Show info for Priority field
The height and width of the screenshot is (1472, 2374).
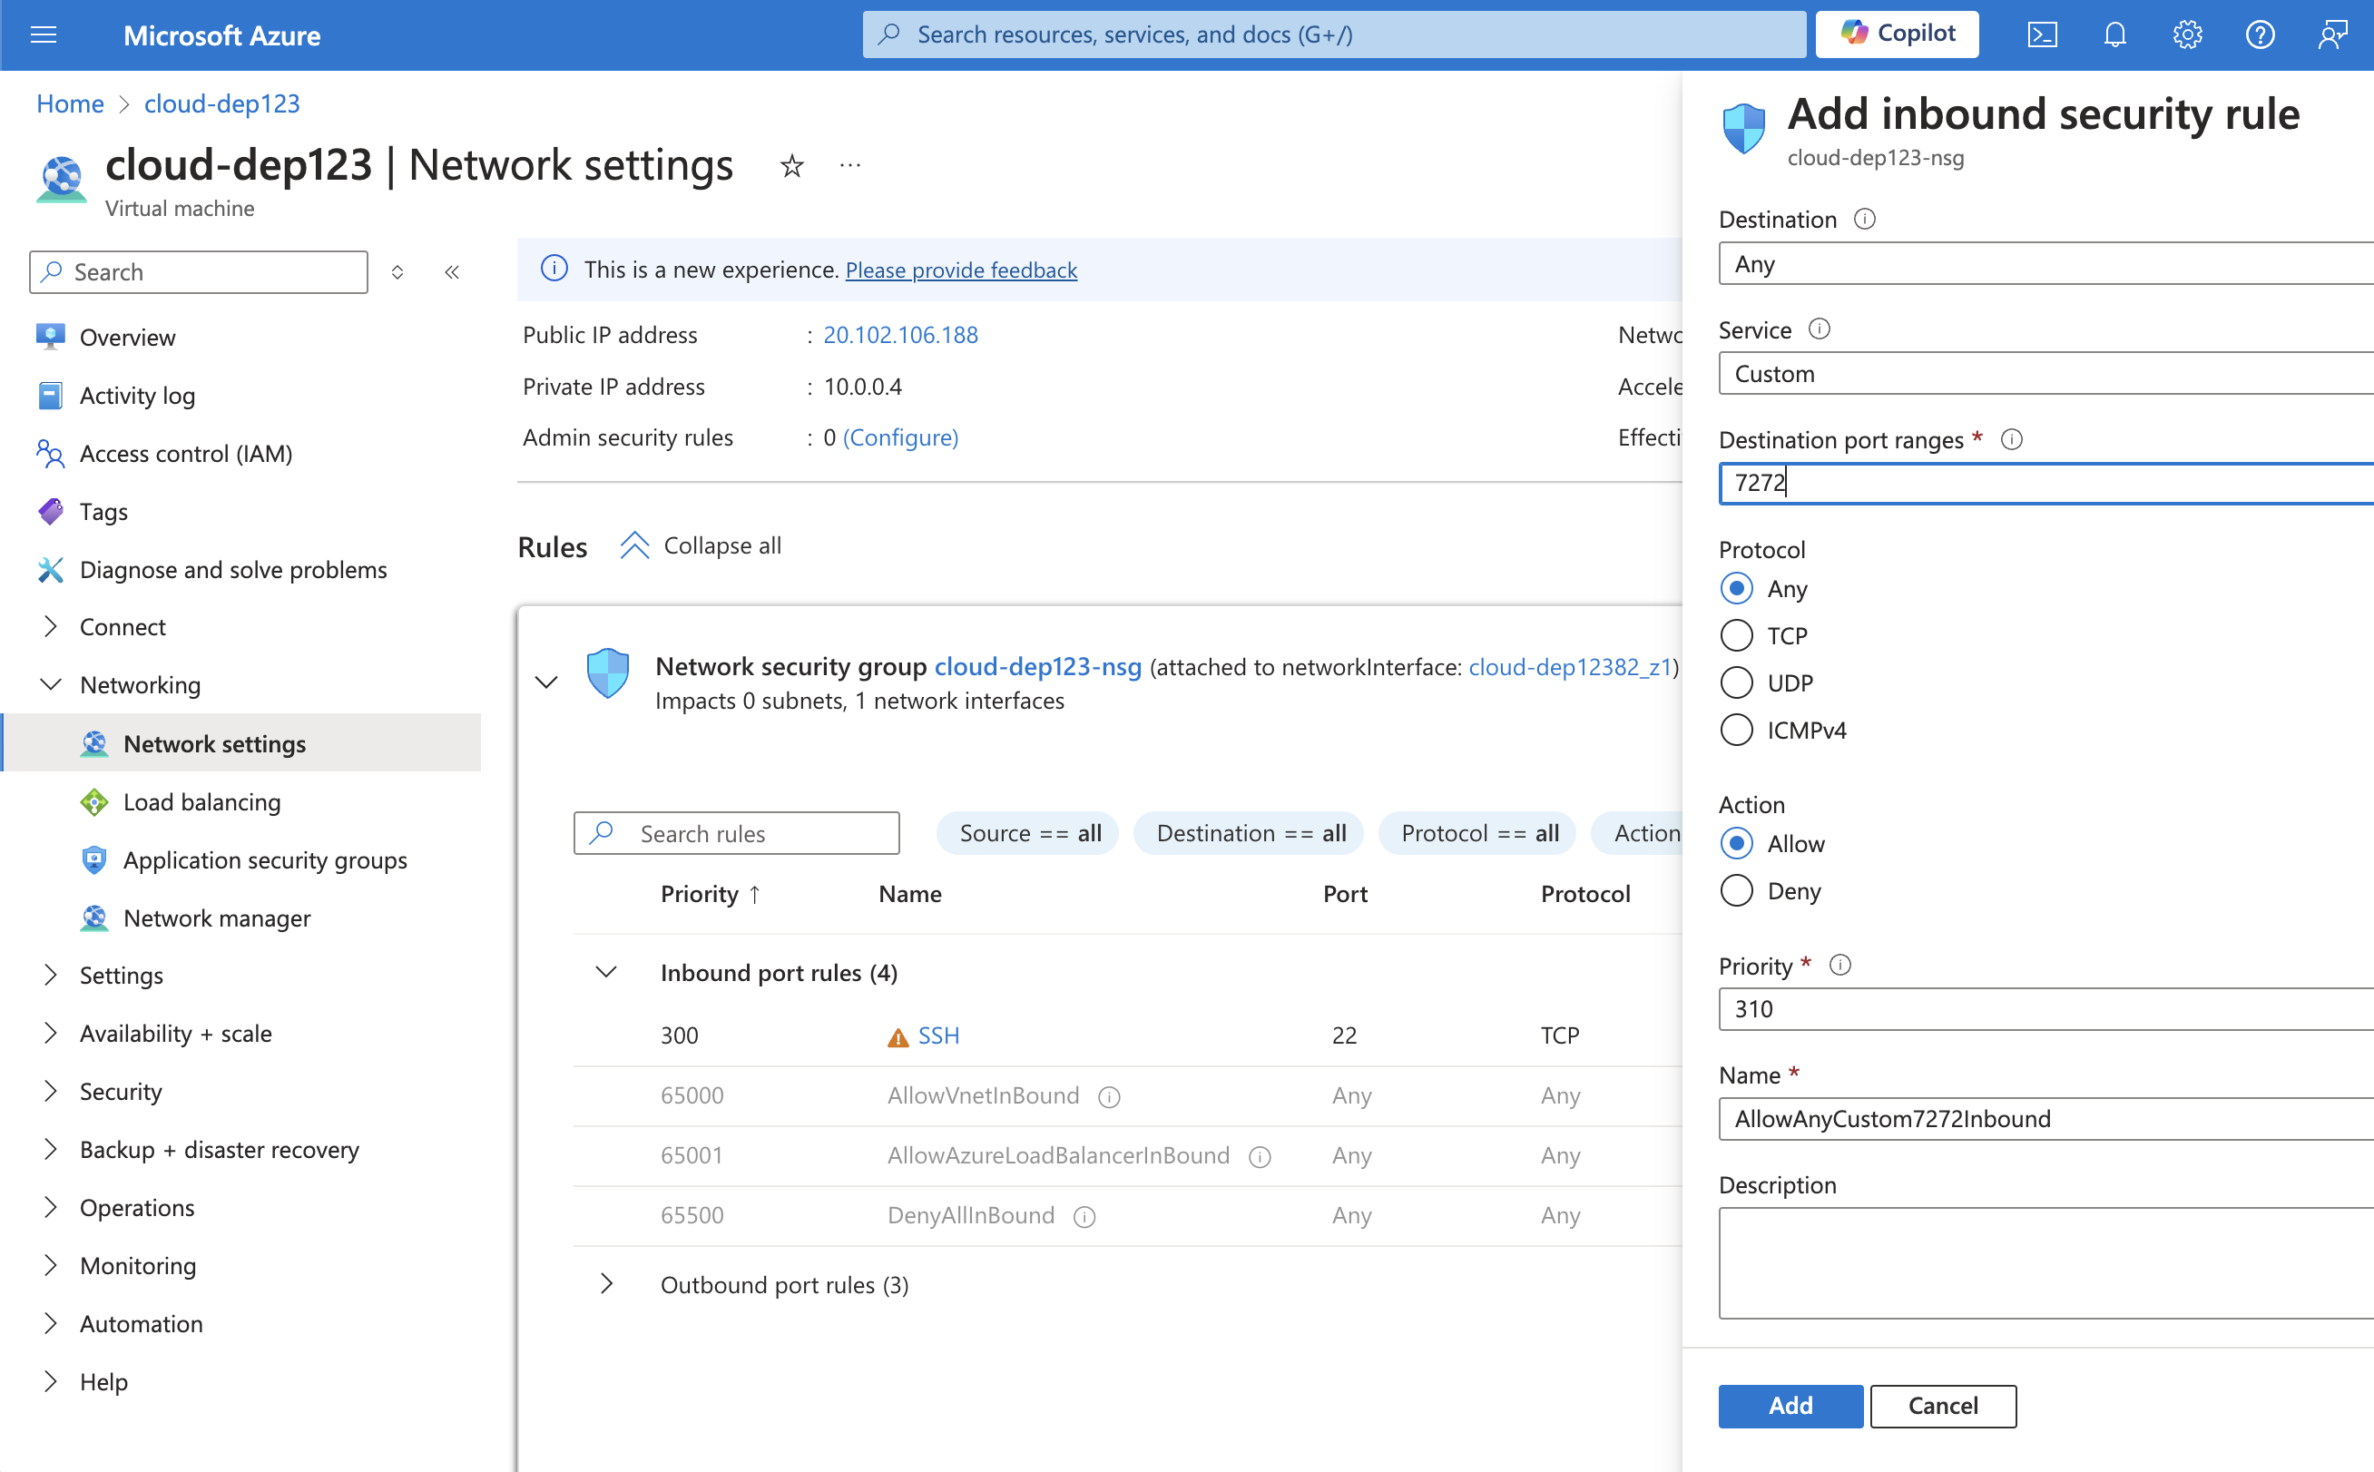click(x=1839, y=965)
